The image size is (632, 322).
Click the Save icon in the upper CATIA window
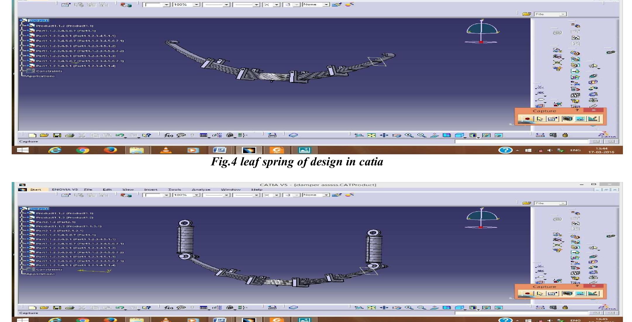click(57, 135)
